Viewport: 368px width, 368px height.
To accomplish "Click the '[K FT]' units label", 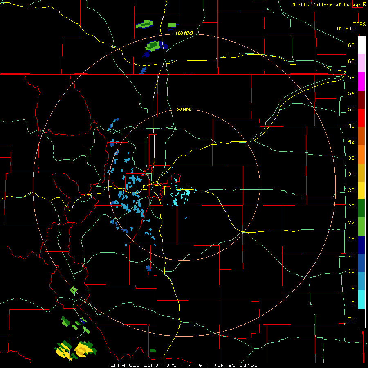I will point(346,28).
